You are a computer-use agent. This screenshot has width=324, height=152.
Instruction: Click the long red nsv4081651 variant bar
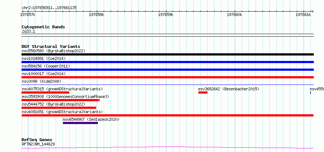pos(167,115)
